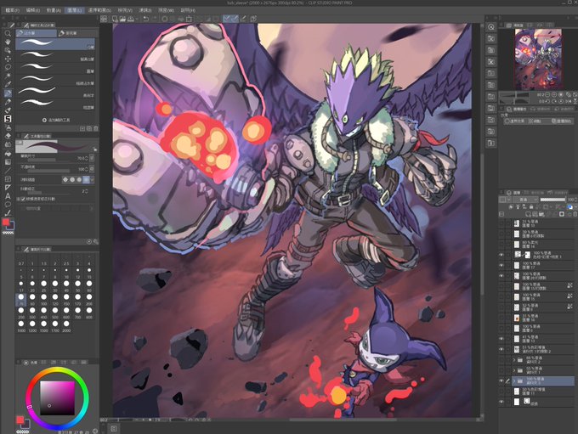
Task: Open layer blending mode dropdown
Action: click(x=524, y=200)
